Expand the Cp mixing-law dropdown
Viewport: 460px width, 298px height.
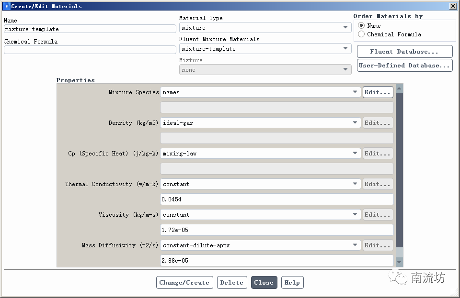tap(261, 154)
